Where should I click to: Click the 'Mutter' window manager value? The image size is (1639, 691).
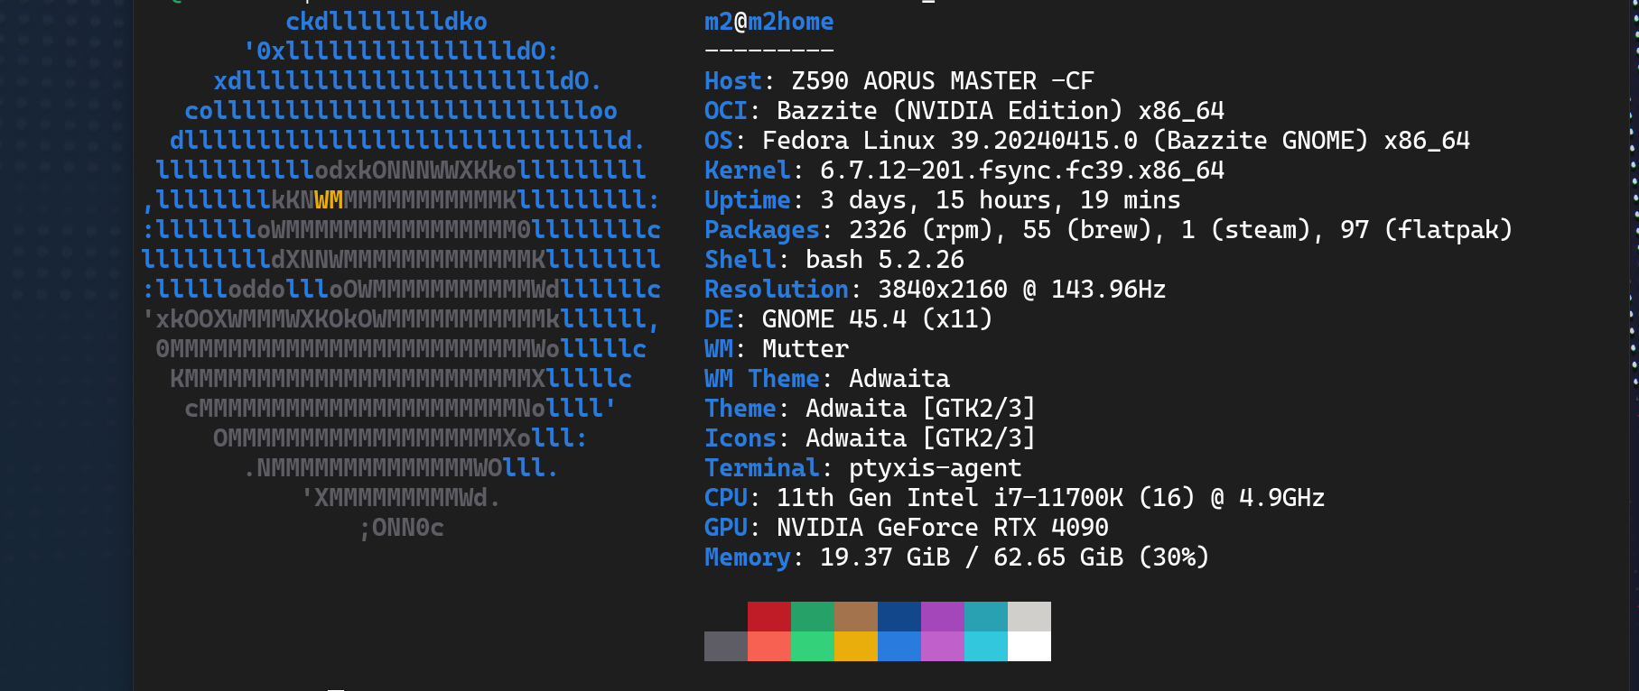point(806,349)
